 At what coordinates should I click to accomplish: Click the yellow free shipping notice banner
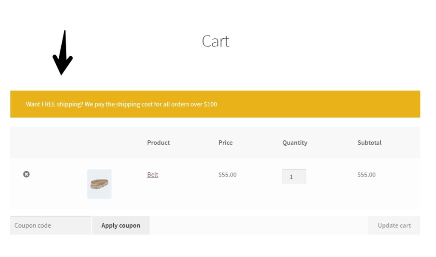pyautogui.click(x=215, y=104)
